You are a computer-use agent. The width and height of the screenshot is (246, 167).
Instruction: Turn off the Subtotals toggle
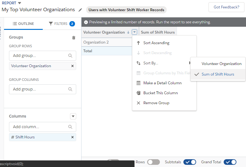tap(190, 162)
